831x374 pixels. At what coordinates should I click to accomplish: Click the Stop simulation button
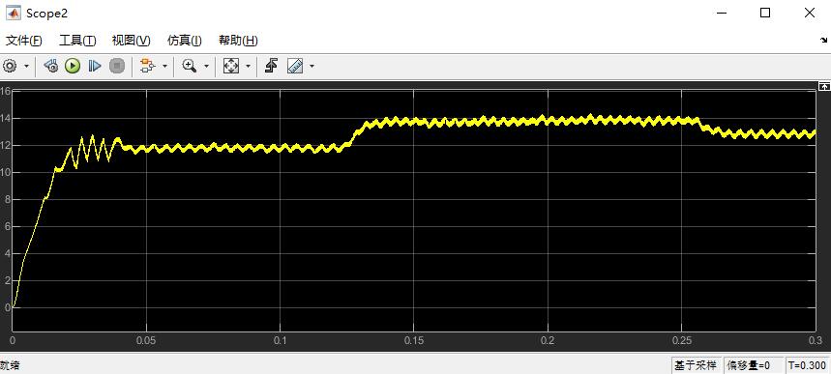(x=117, y=67)
